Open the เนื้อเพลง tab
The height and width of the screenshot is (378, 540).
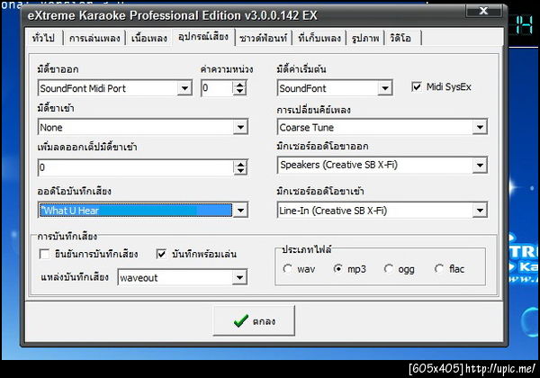coord(149,38)
